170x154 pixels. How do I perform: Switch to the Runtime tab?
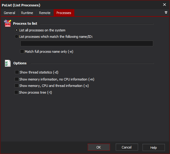27,13
